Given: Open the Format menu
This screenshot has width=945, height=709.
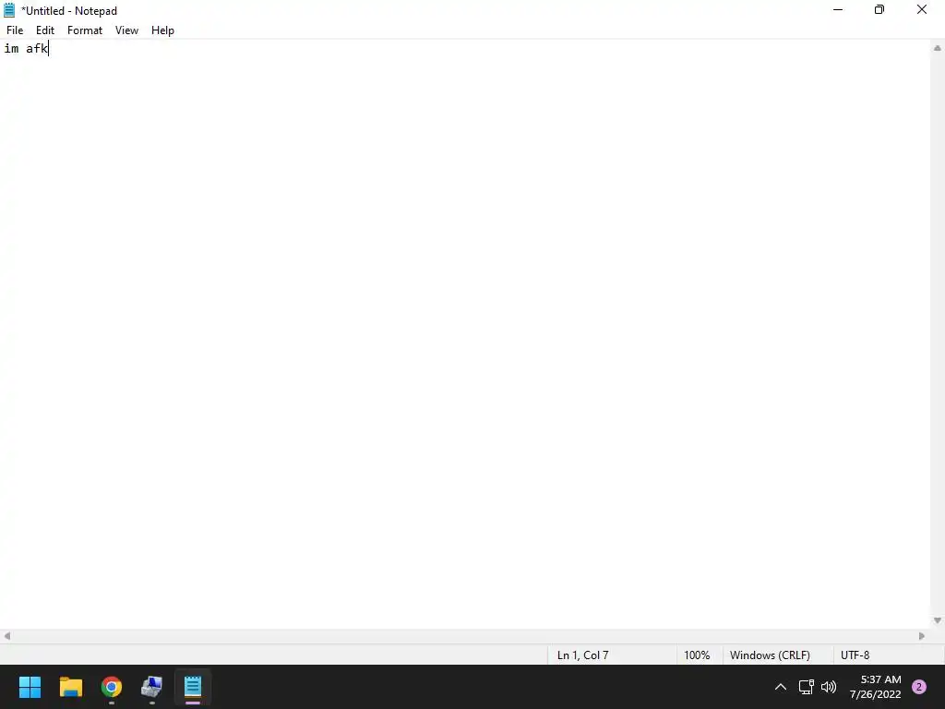Looking at the screenshot, I should [x=84, y=30].
